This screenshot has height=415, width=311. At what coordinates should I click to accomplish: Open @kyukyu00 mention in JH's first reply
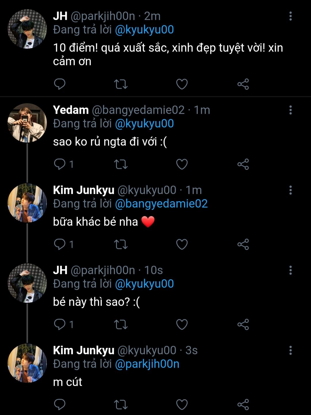[x=144, y=30]
